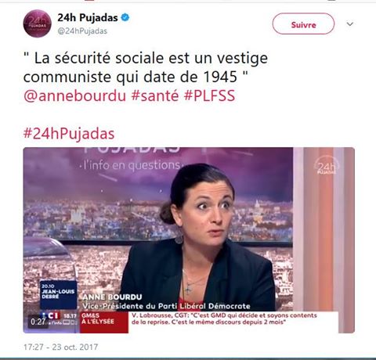This screenshot has height=360, width=376.
Task: Click the Suivre follow button
Action: point(303,23)
